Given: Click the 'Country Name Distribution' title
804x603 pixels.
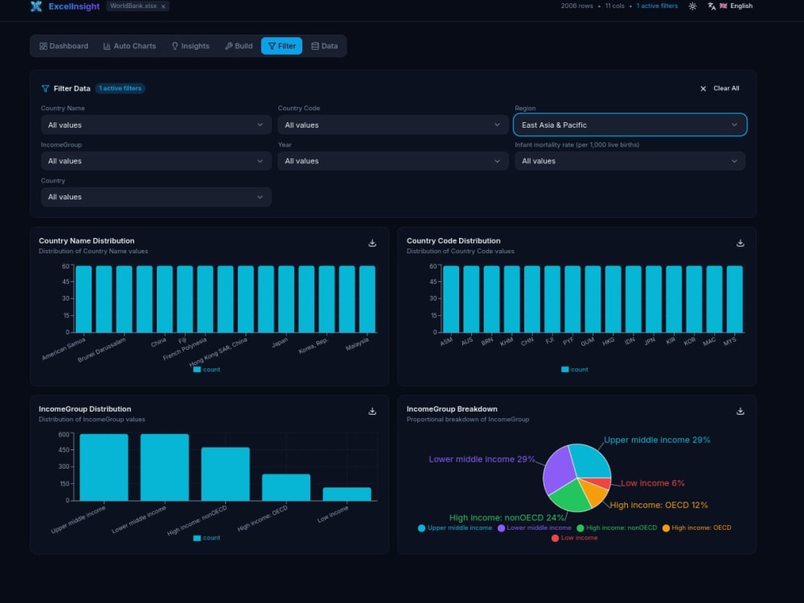Looking at the screenshot, I should click(87, 240).
